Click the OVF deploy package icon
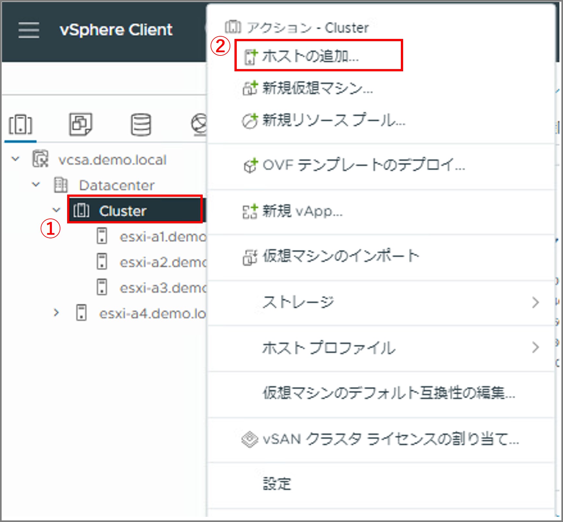Image resolution: width=563 pixels, height=522 pixels. coord(250,165)
